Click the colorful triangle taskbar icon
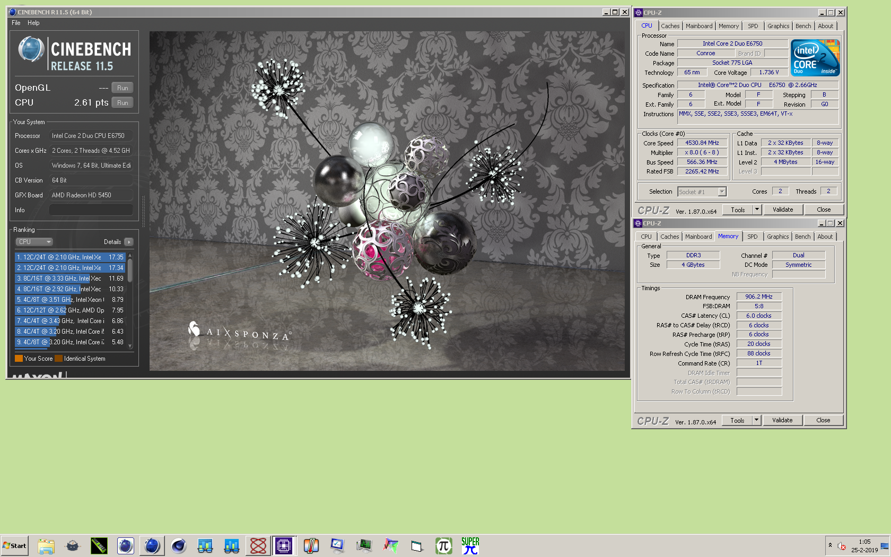Viewport: 891px width, 557px height. click(391, 546)
